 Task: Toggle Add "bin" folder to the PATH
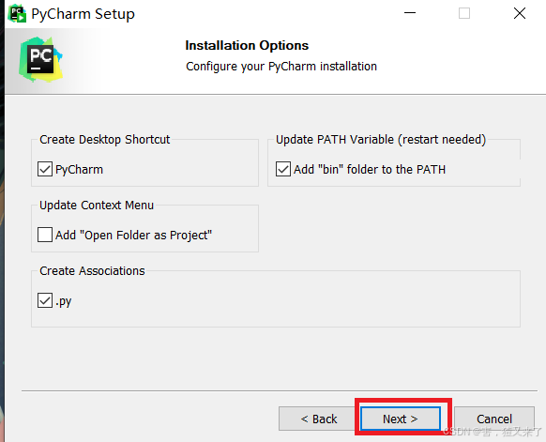(x=283, y=169)
